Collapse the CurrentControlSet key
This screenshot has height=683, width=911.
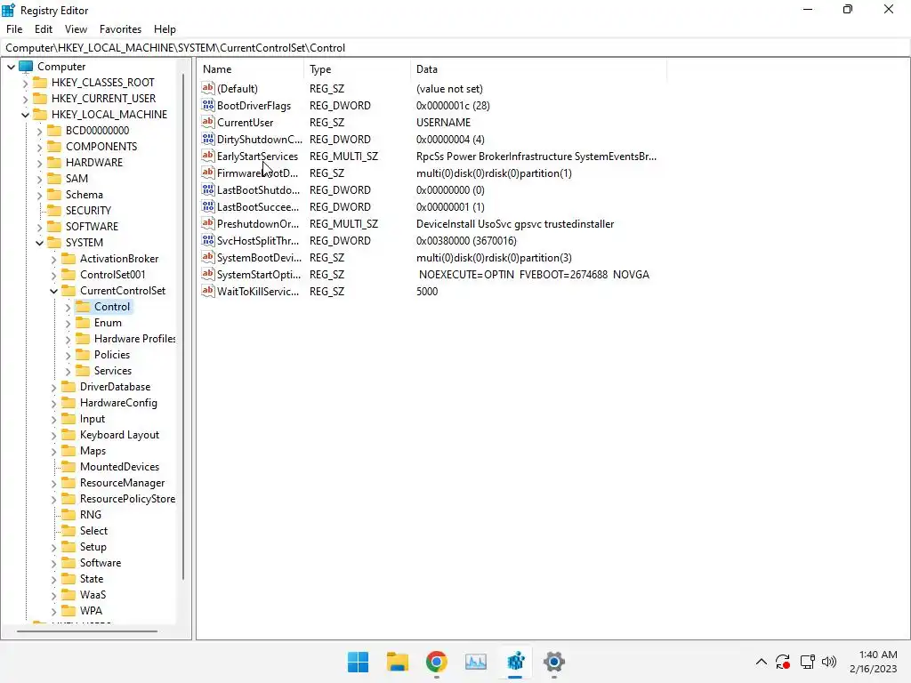click(53, 291)
